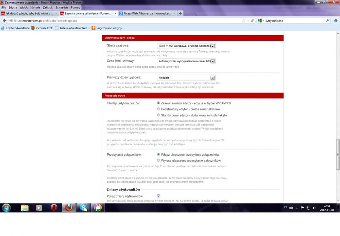
Task: Click the search magnifier icon in the search box
Action: pos(328,21)
